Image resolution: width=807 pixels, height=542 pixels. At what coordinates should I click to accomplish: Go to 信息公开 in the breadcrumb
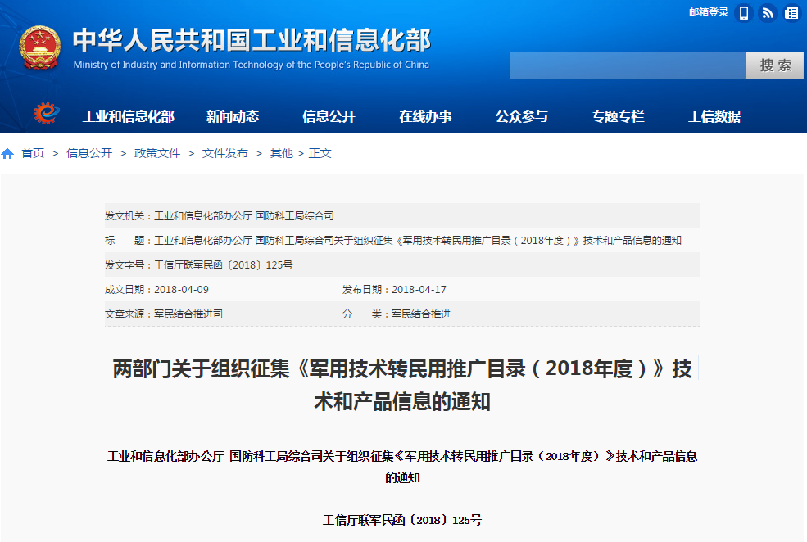89,153
